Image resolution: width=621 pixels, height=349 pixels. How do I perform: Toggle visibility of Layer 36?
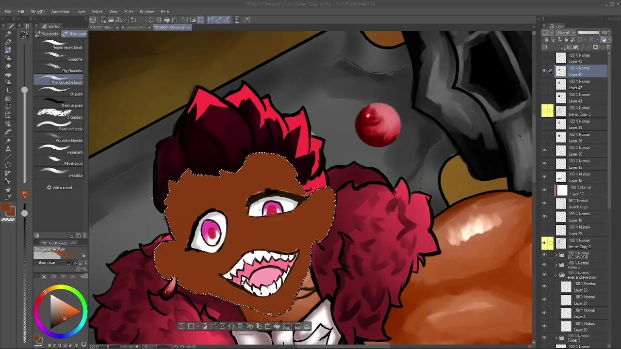point(544,151)
